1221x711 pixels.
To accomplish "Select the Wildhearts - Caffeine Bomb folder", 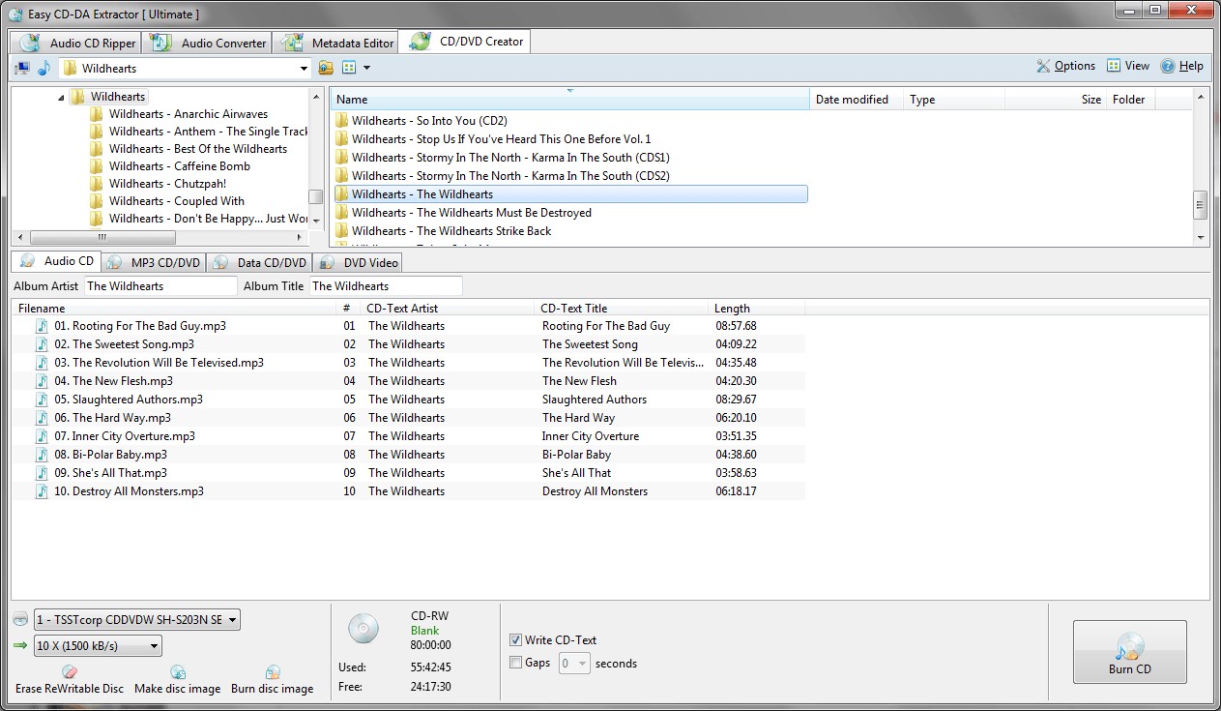I will (x=179, y=166).
